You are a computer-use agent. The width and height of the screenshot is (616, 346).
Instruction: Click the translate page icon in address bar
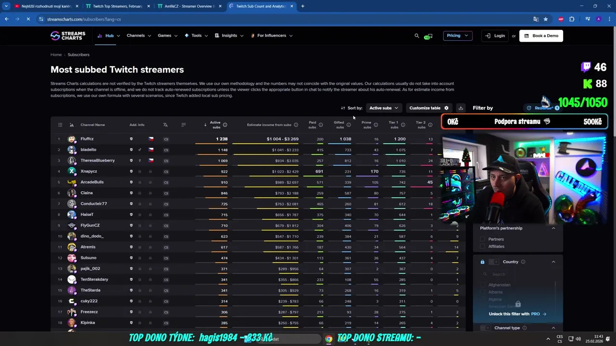[536, 19]
